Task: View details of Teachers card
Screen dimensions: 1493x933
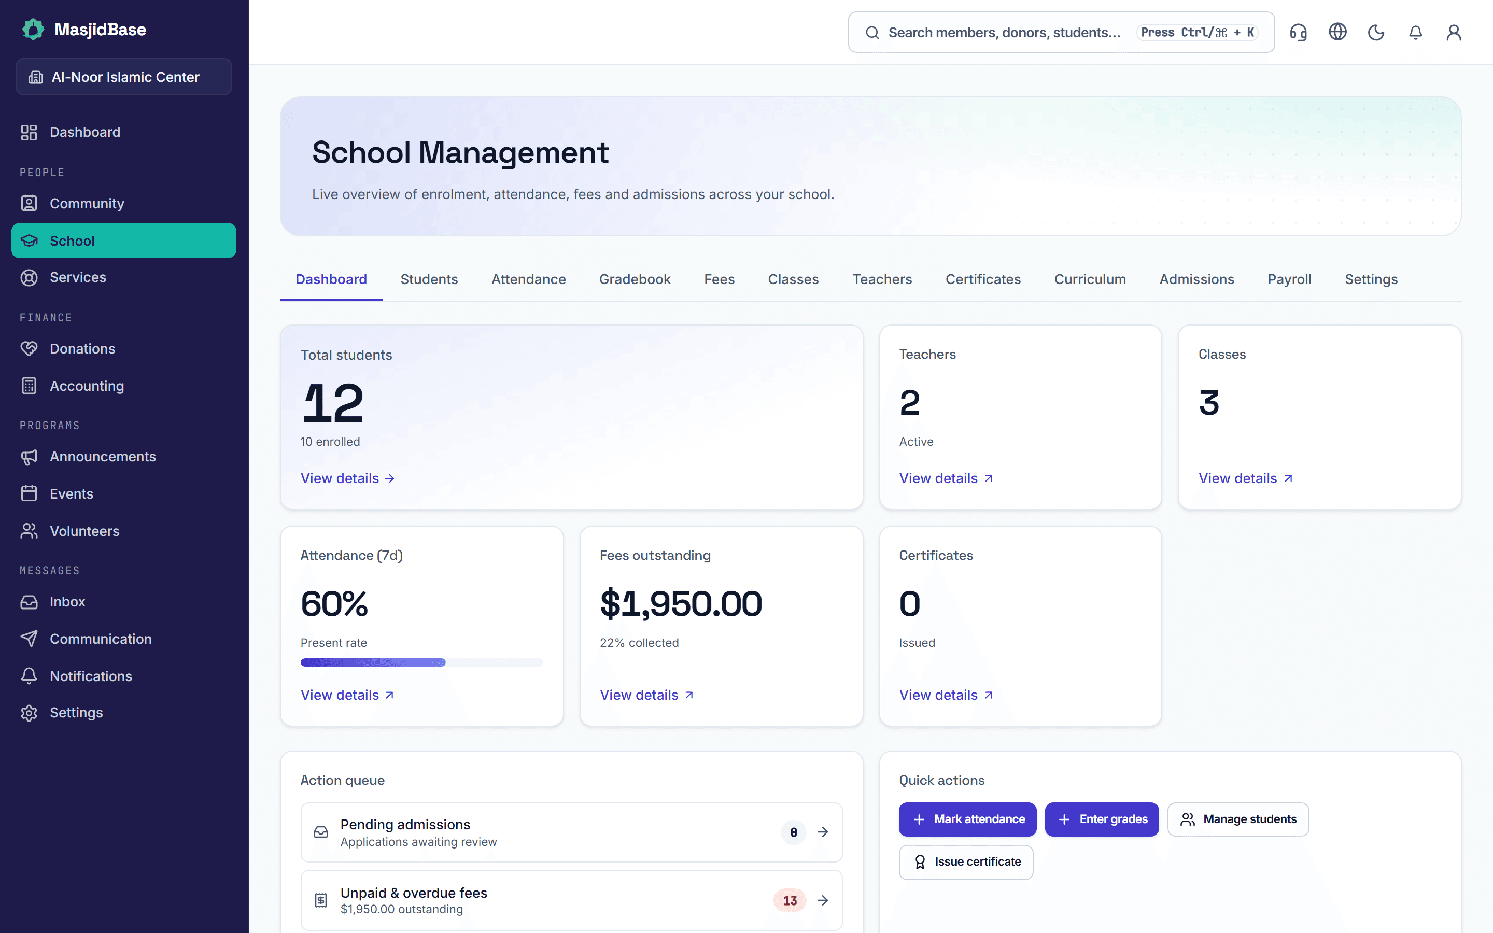Action: pos(946,478)
